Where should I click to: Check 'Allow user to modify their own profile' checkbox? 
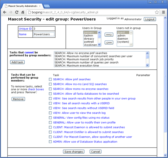click(50, 122)
